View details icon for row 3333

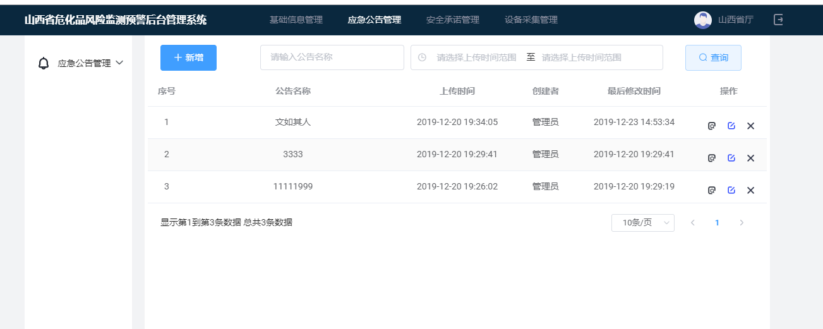tap(711, 158)
